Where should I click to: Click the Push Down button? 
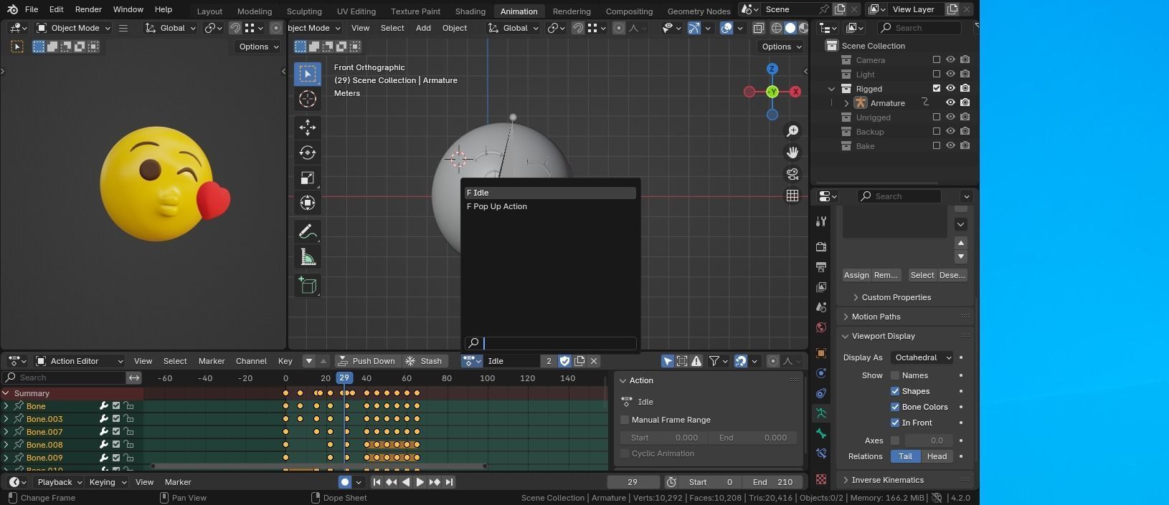coord(366,361)
